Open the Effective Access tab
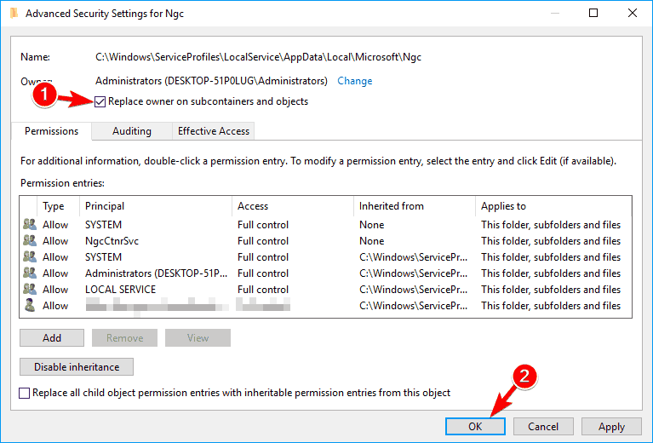This screenshot has height=443, width=653. (x=214, y=131)
